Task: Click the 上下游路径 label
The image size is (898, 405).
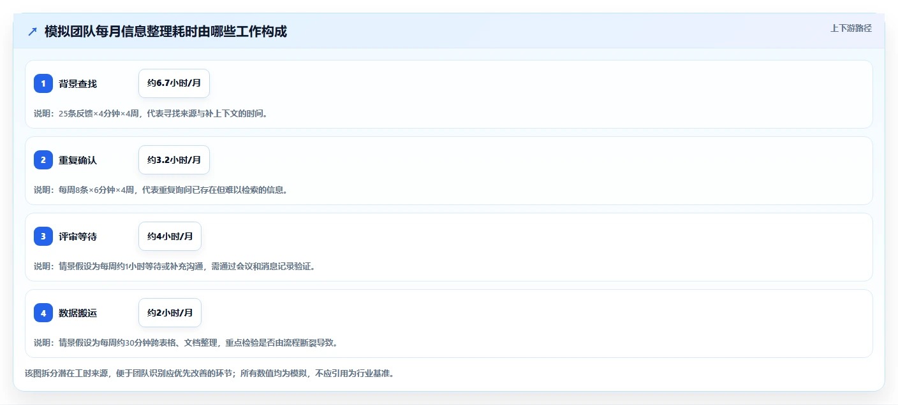Action: [851, 28]
